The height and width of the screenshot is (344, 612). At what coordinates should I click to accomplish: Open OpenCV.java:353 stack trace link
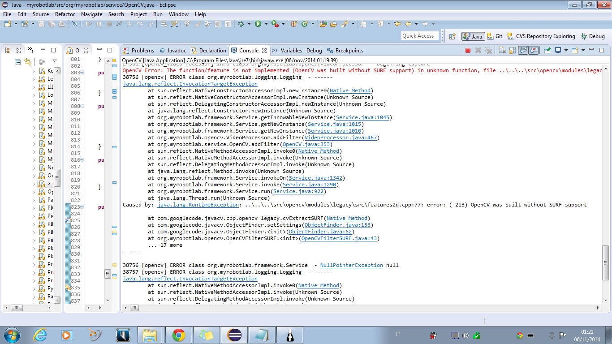pyautogui.click(x=306, y=144)
